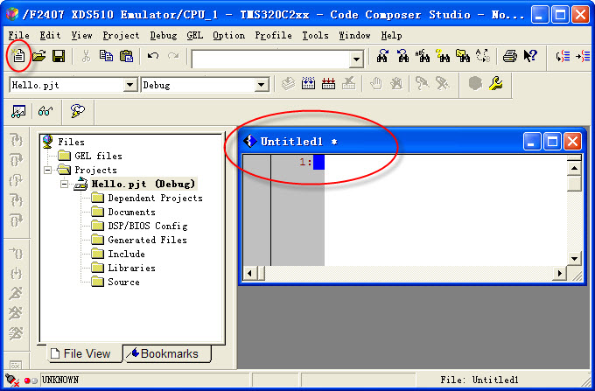
Task: Click the Save floppy disk icon
Action: click(59, 56)
